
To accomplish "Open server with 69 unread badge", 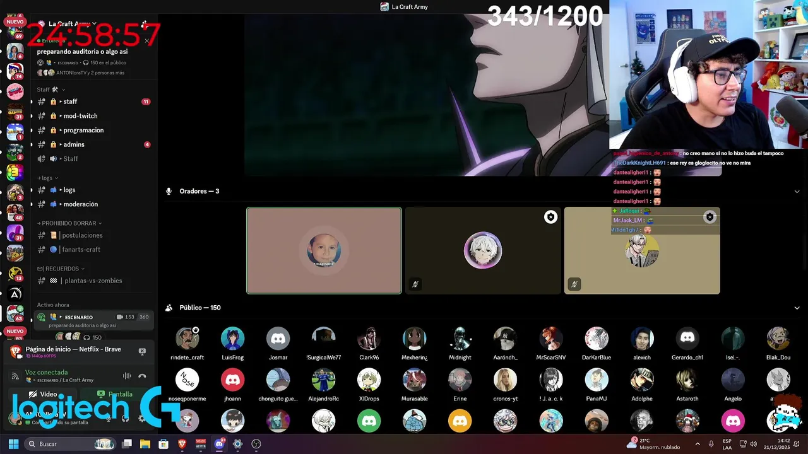I will 15,30.
